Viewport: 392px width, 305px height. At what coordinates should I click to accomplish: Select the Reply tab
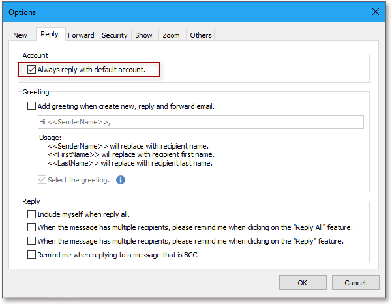tap(50, 34)
